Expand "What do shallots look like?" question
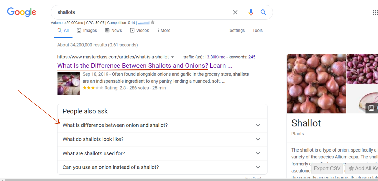This screenshot has height=181, width=378. point(258,139)
